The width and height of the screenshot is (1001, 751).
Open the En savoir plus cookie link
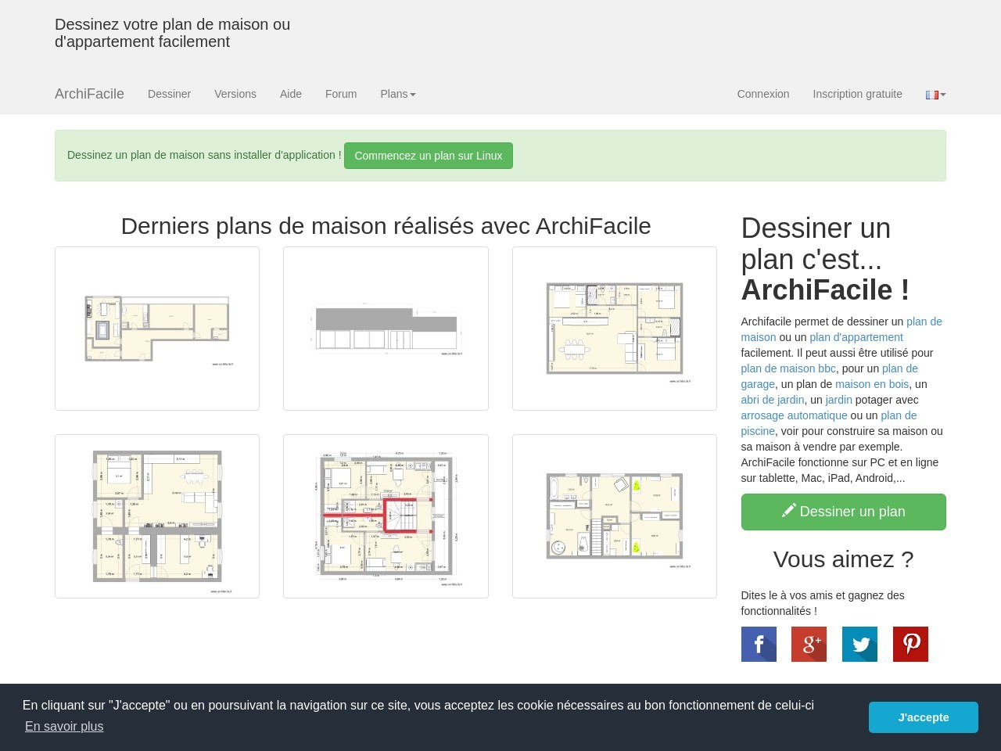pyautogui.click(x=64, y=726)
